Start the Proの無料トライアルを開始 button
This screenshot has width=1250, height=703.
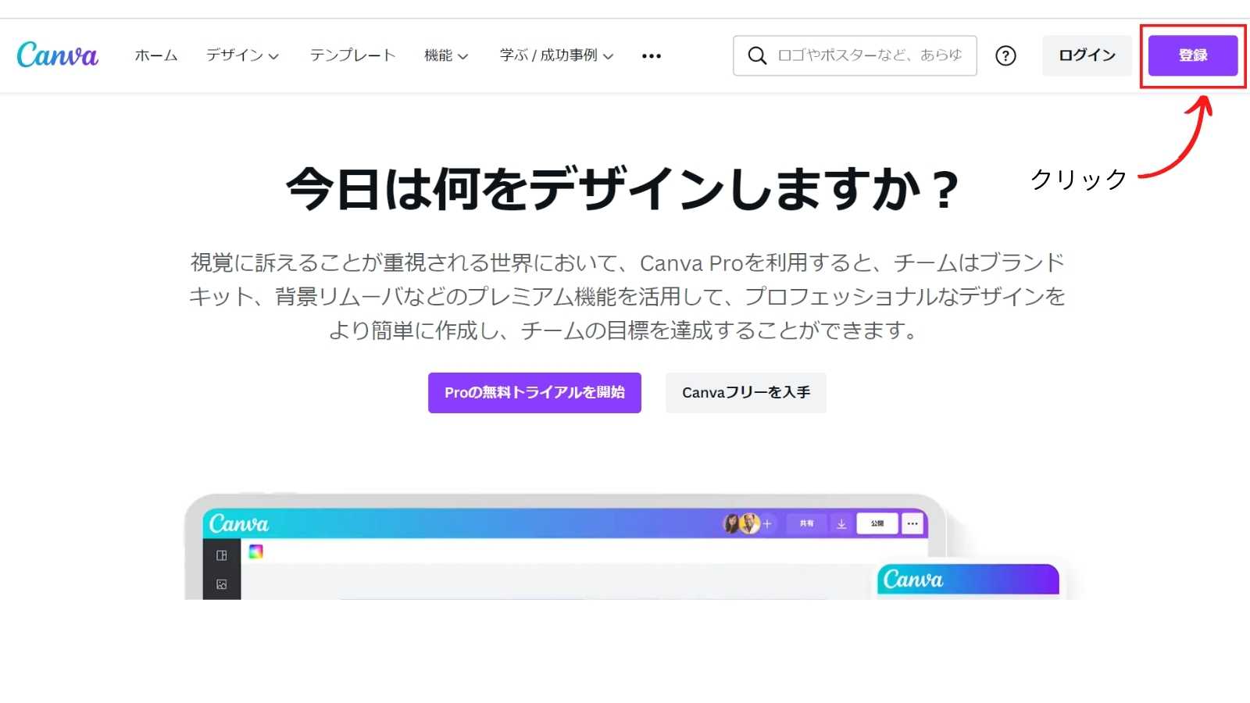pos(534,393)
